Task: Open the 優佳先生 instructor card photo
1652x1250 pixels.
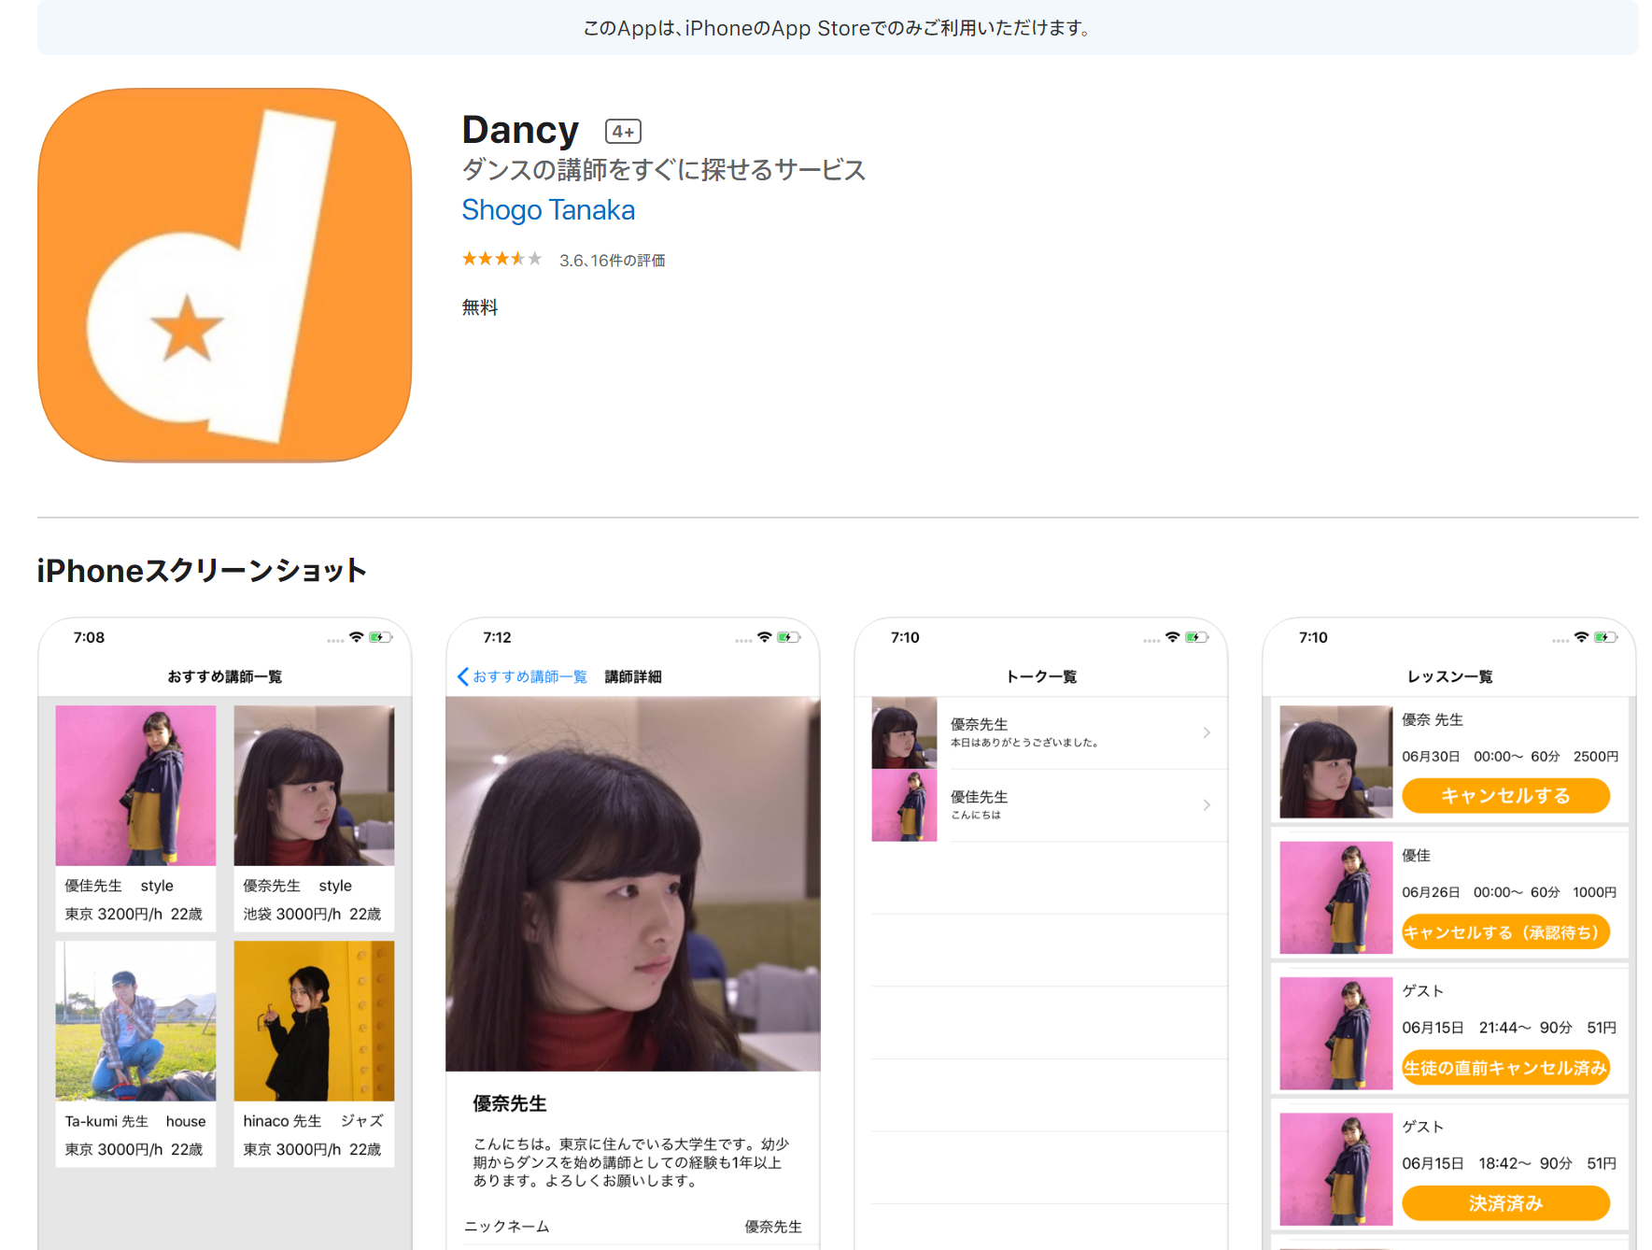Action: tap(135, 786)
